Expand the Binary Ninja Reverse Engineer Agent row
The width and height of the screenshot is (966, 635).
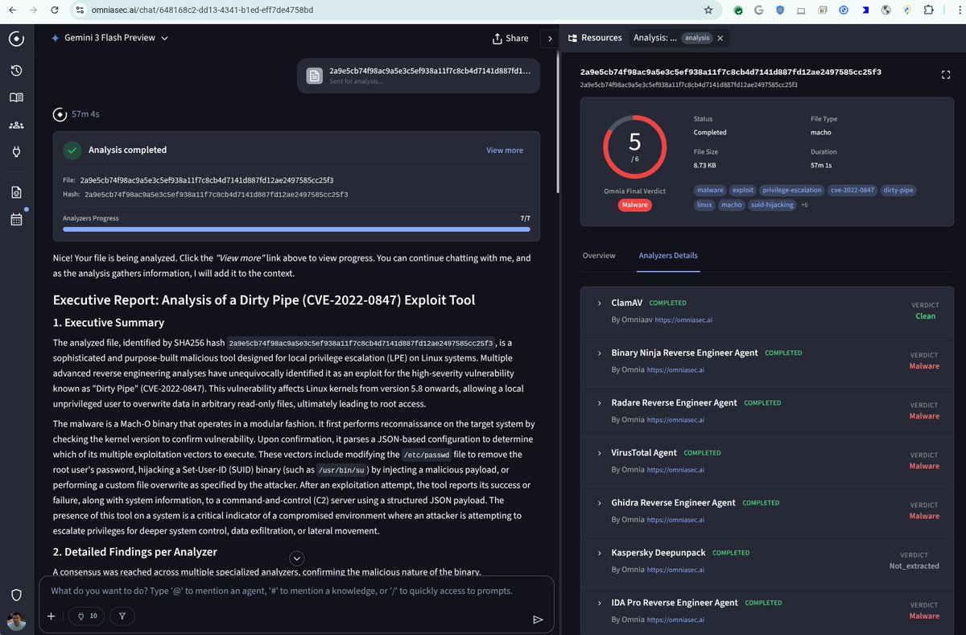point(599,353)
